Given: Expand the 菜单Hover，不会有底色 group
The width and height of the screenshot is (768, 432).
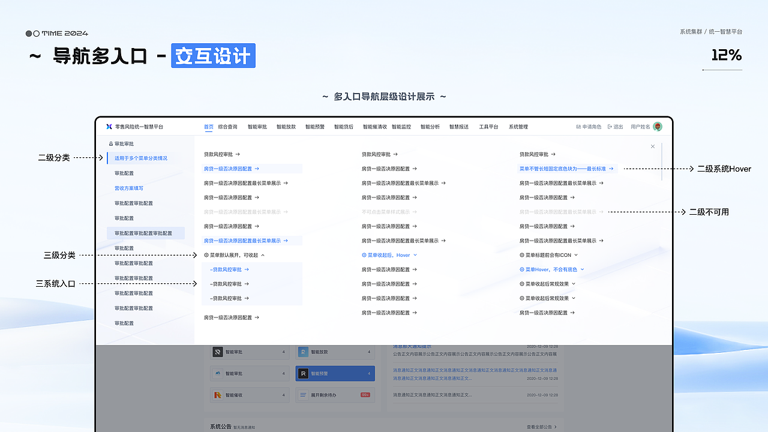Looking at the screenshot, I should (552, 269).
